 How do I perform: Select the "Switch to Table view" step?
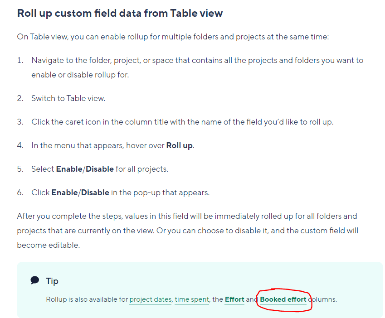68,98
